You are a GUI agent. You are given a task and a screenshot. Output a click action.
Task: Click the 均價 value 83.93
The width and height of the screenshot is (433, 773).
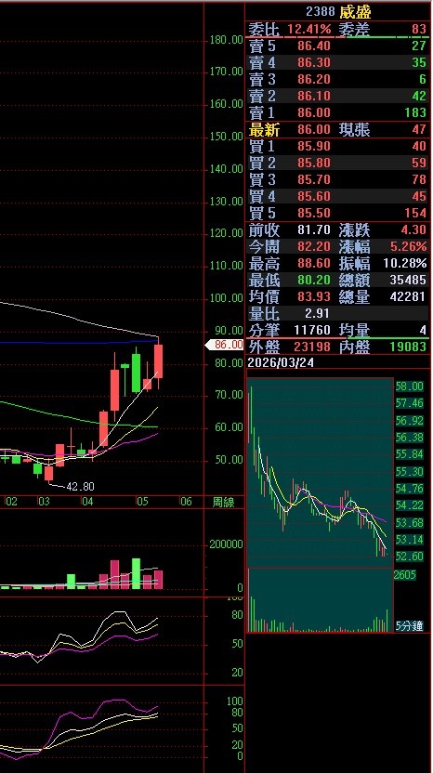coord(314,296)
